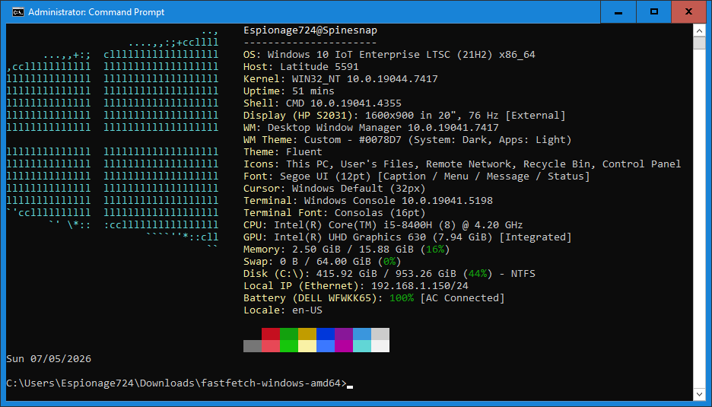Click the gray color block
The width and height of the screenshot is (712, 407).
pos(253,346)
